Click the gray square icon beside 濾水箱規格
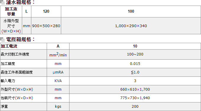 (x=2, y=2)
